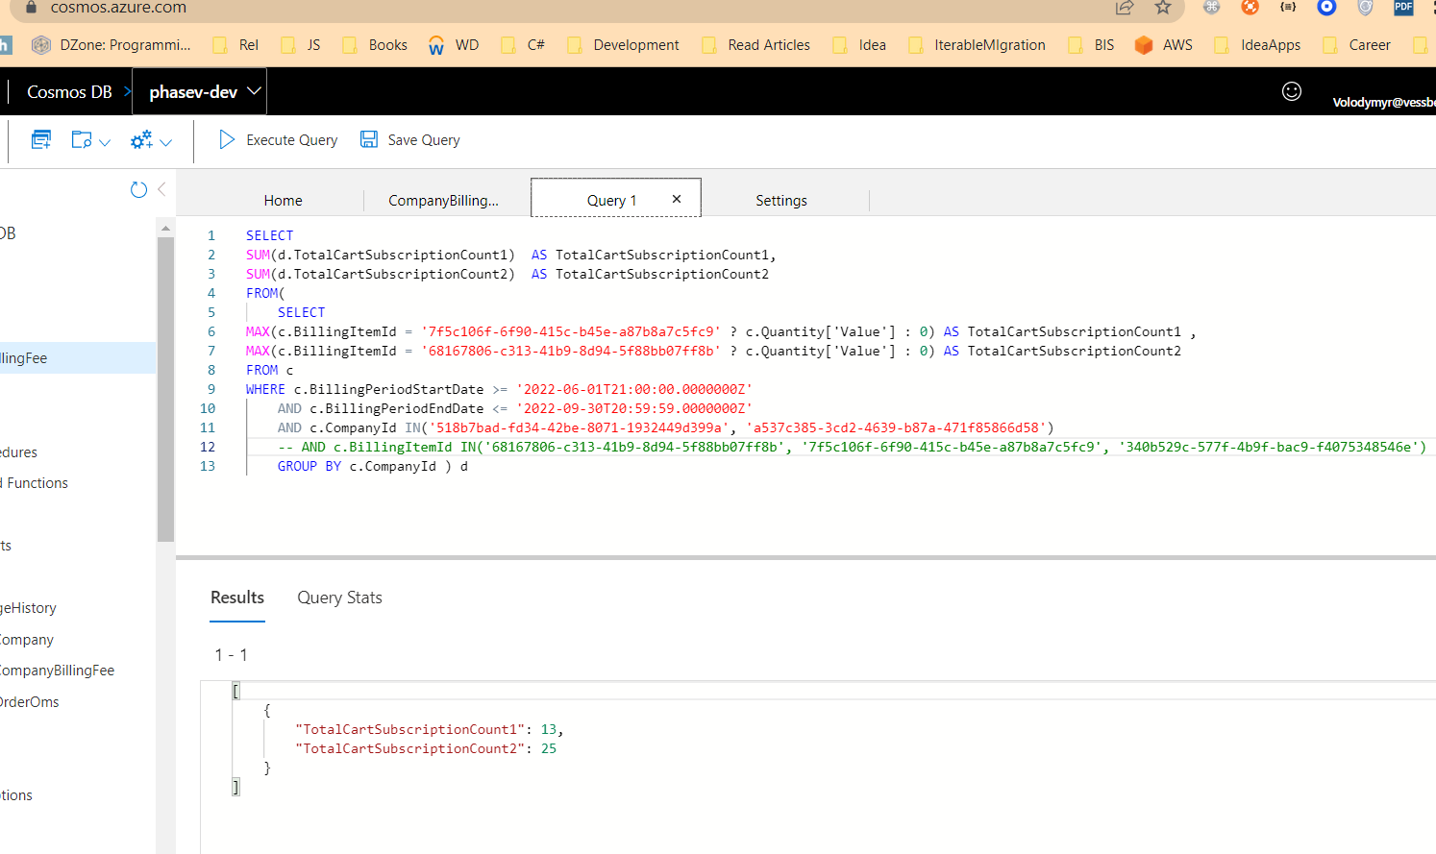Click the Cosmos DB breadcrumb link
1436x854 pixels.
pyautogui.click(x=69, y=92)
